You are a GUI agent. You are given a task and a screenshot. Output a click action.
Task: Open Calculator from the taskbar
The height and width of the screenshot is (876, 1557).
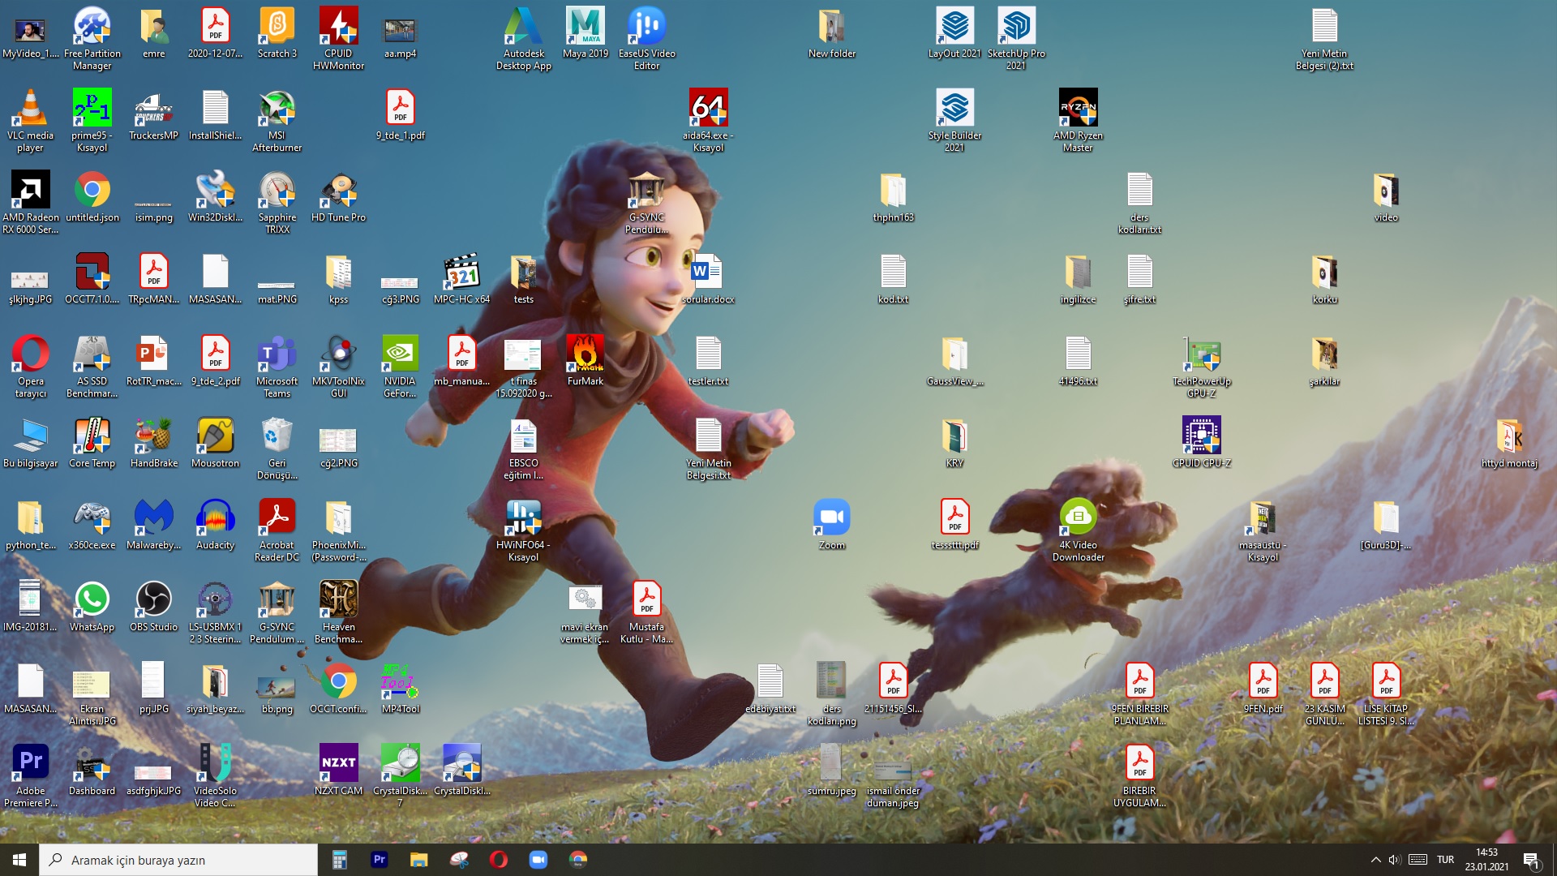pos(340,860)
